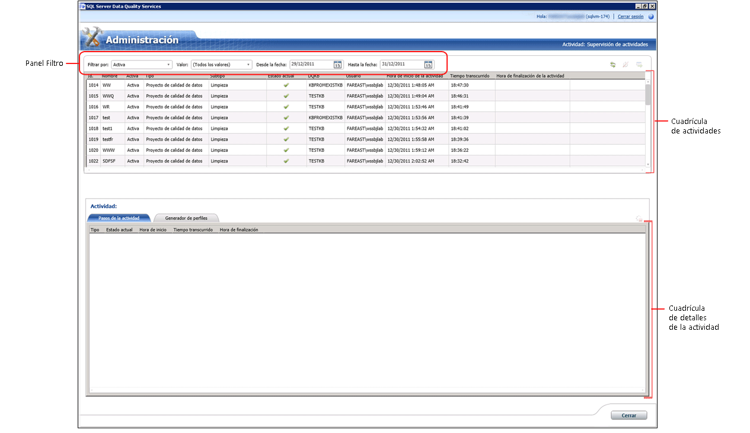
Task: Click the green status check for activity 1017
Action: (x=286, y=117)
